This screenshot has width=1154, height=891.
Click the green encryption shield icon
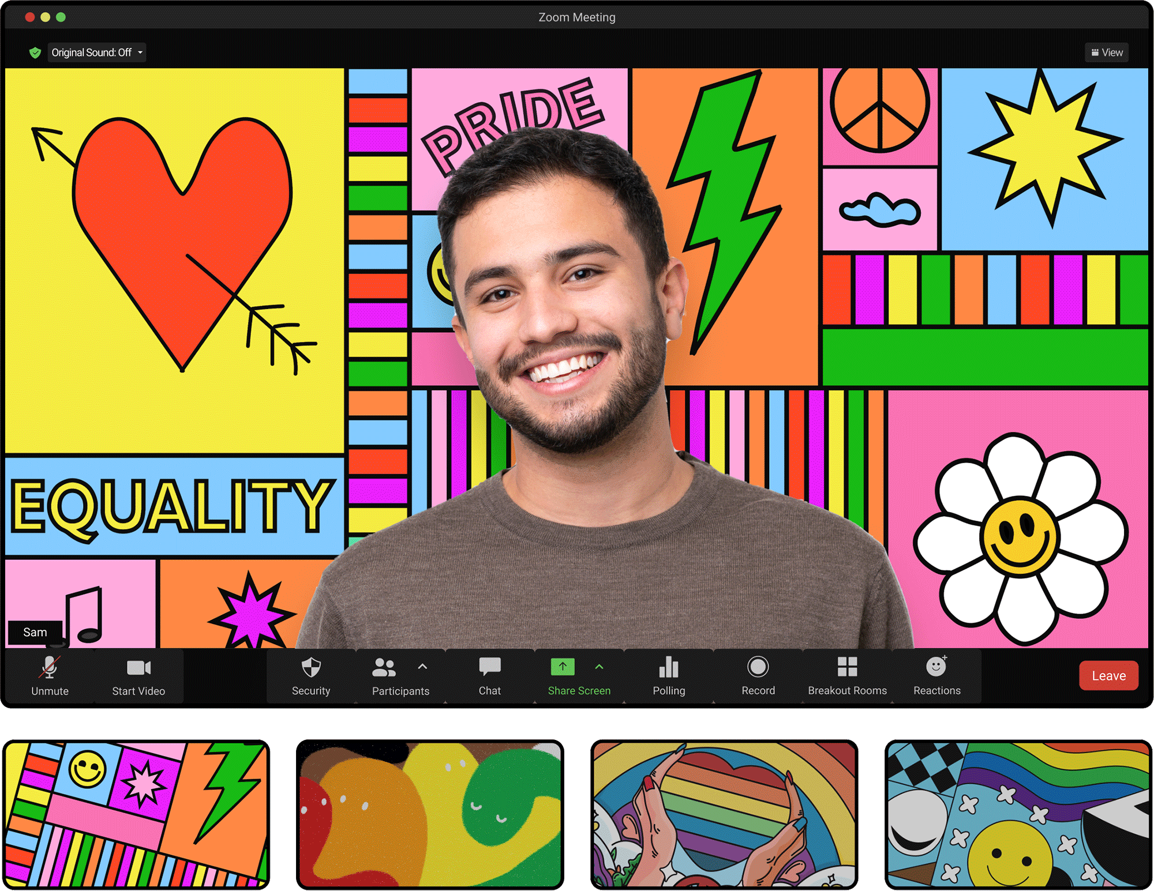(x=35, y=52)
